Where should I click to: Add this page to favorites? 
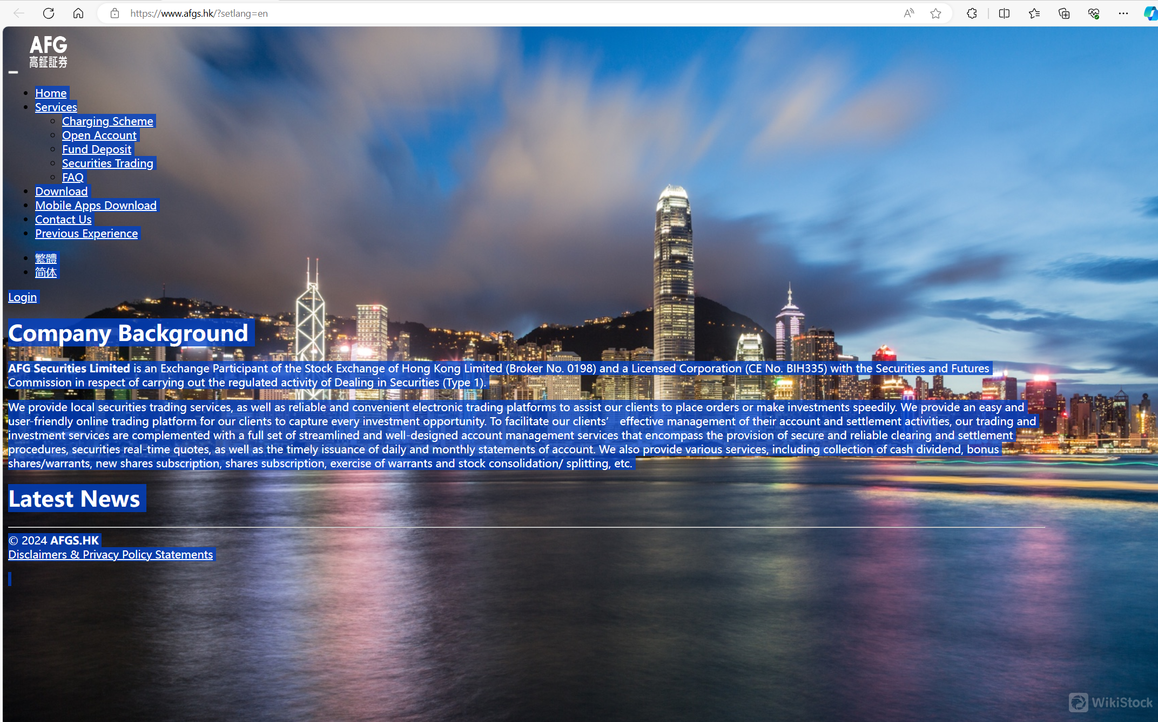(x=936, y=13)
